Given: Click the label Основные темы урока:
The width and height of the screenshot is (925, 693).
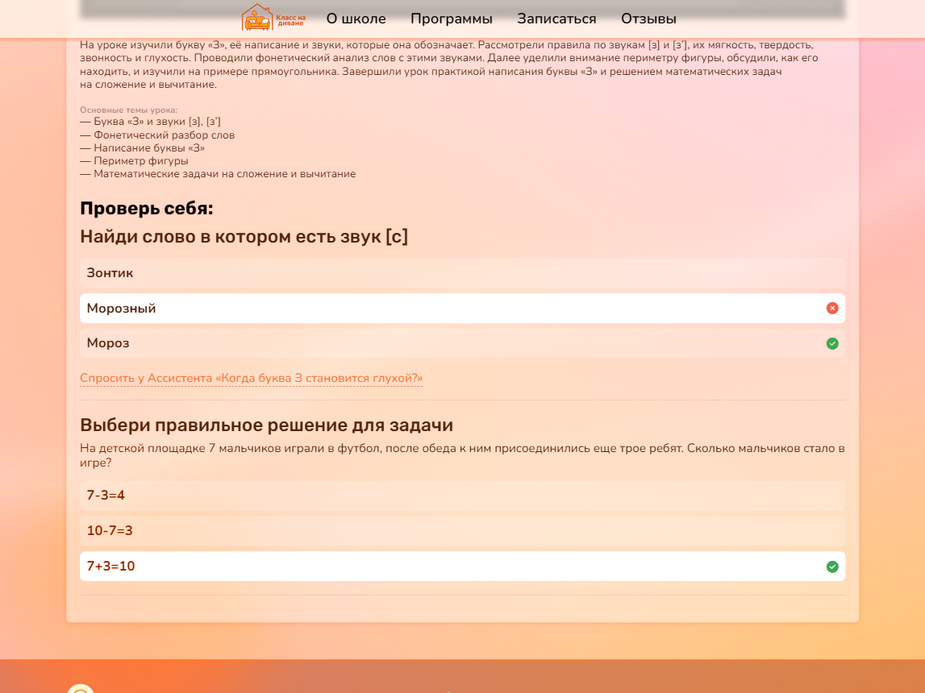Looking at the screenshot, I should pyautogui.click(x=128, y=110).
